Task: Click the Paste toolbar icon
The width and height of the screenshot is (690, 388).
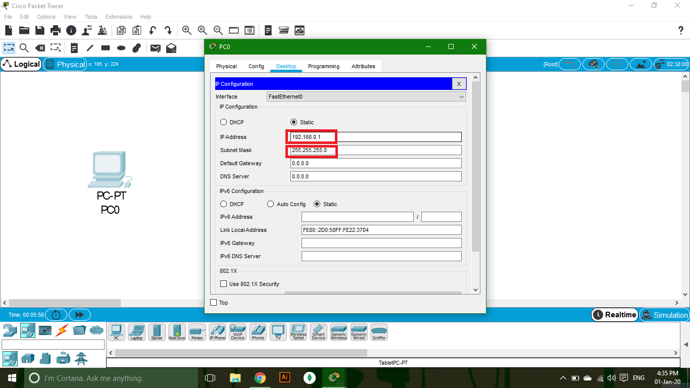Action: pos(137,30)
